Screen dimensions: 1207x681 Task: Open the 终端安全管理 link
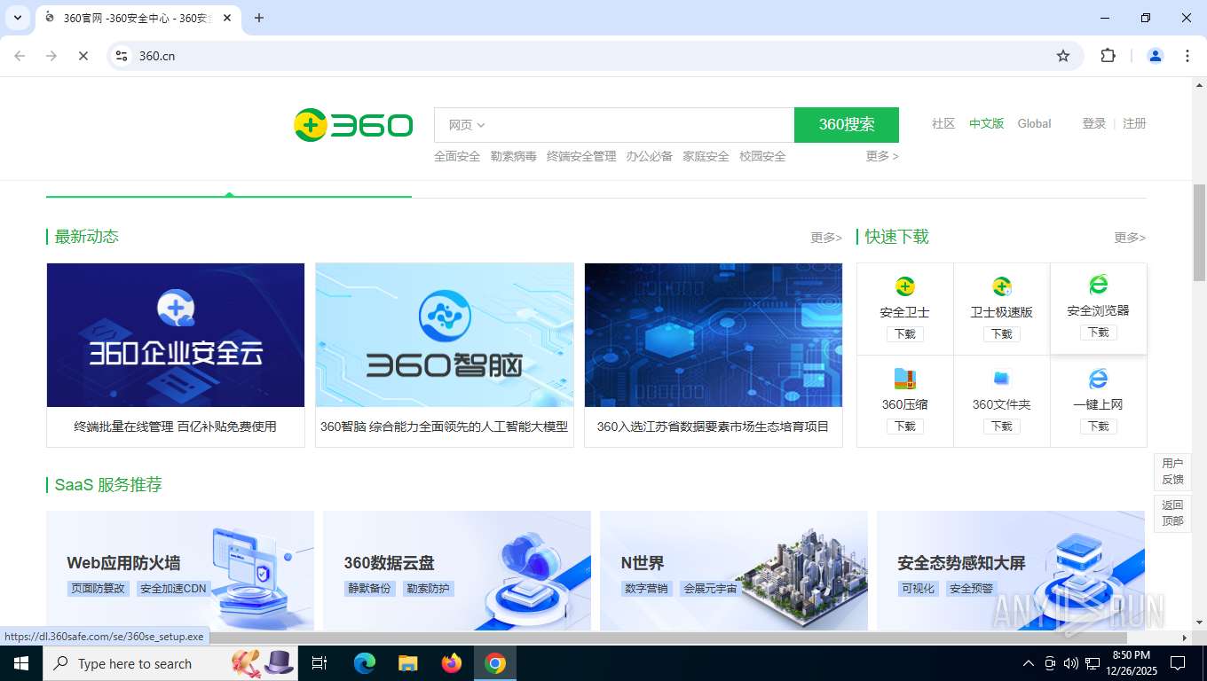[581, 156]
